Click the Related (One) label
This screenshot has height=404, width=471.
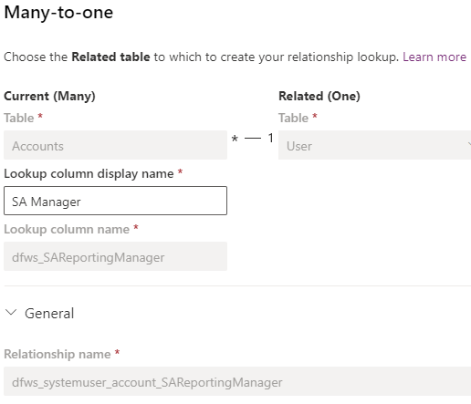tap(319, 96)
